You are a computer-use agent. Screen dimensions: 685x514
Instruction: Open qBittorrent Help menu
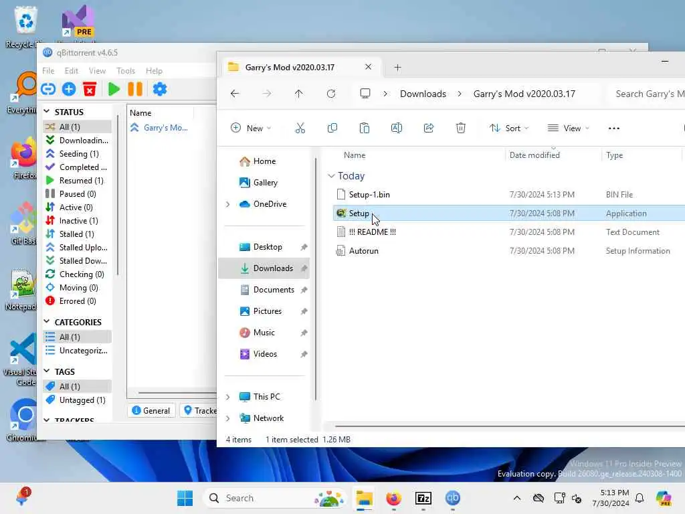[154, 71]
